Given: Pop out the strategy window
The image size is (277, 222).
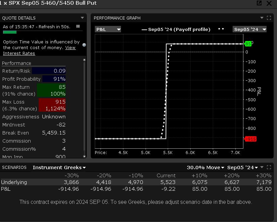Looking at the screenshot, I should pyautogui.click(x=259, y=3).
